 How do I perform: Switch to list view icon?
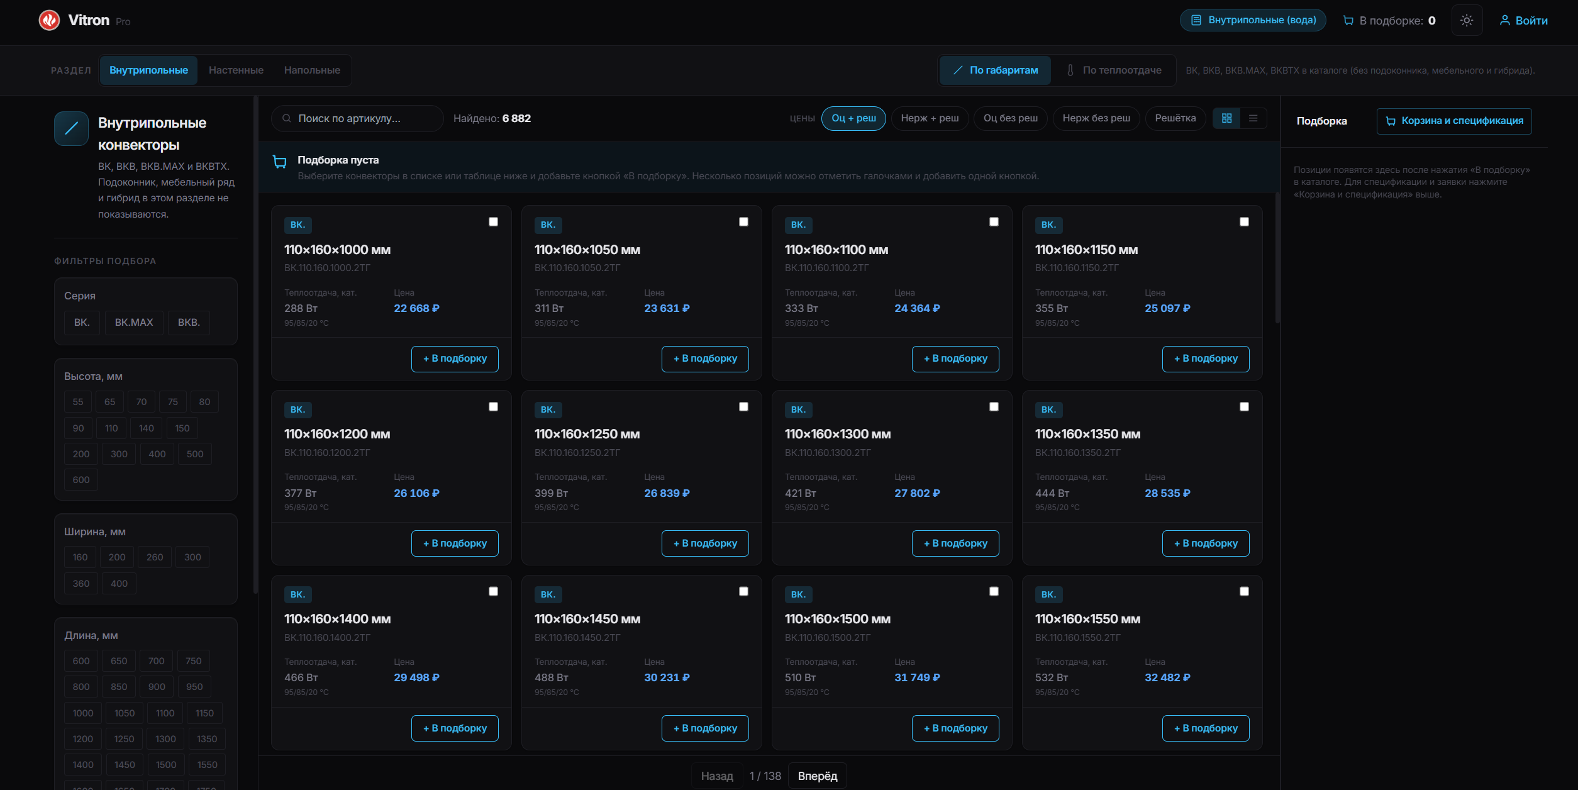click(1253, 118)
